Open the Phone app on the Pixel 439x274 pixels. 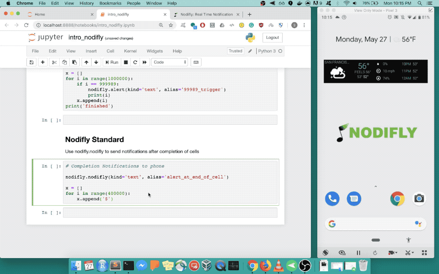tap(332, 198)
